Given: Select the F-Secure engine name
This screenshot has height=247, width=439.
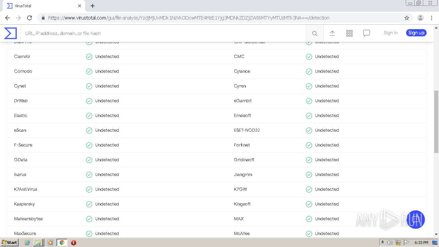Looking at the screenshot, I should pos(23,145).
